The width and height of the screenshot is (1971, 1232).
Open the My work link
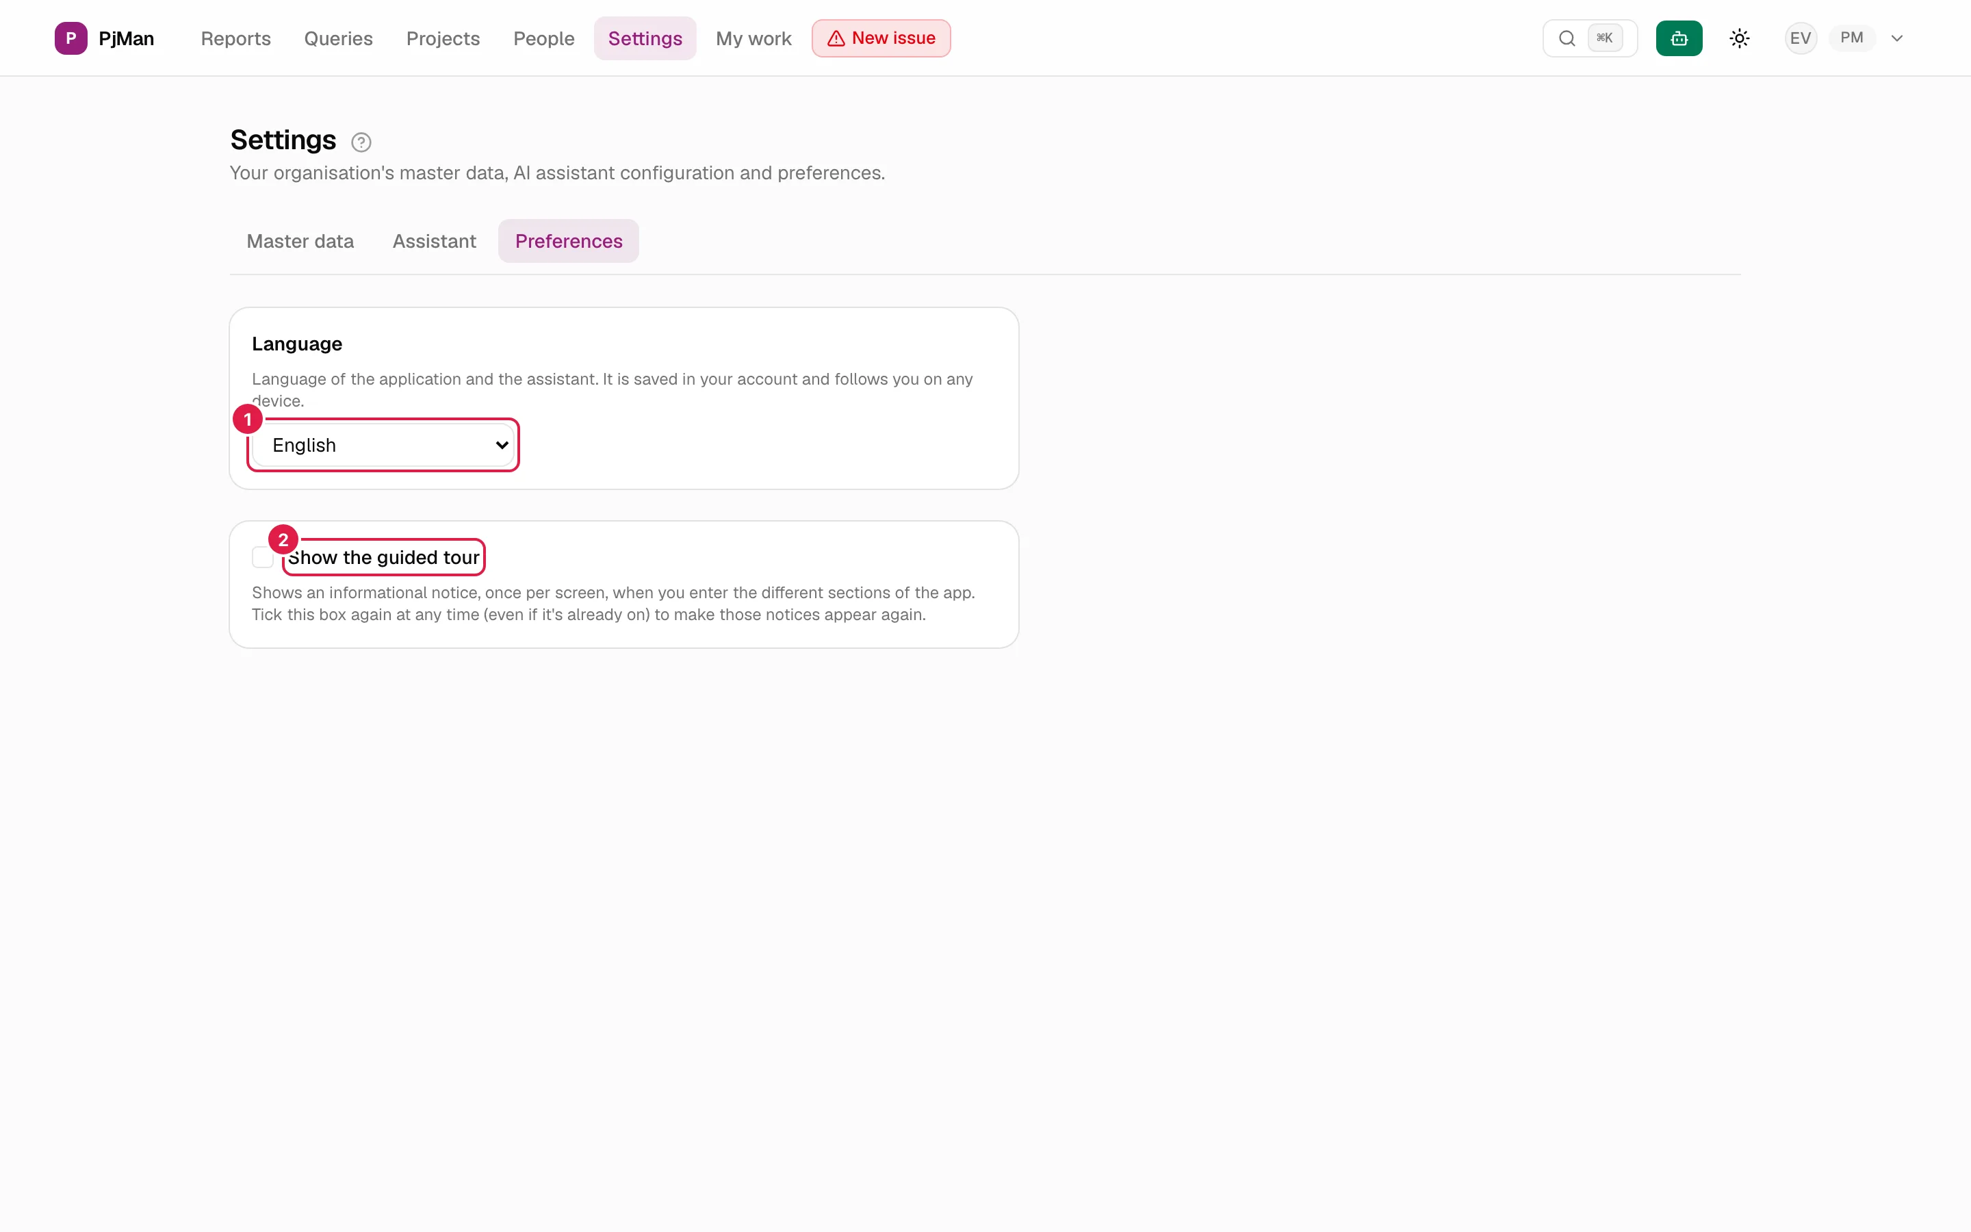tap(753, 38)
